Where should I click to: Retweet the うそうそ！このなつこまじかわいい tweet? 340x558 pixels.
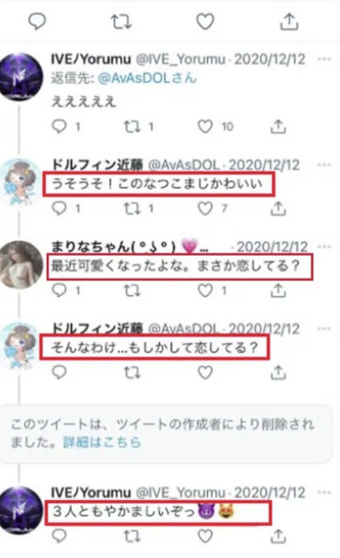132,209
